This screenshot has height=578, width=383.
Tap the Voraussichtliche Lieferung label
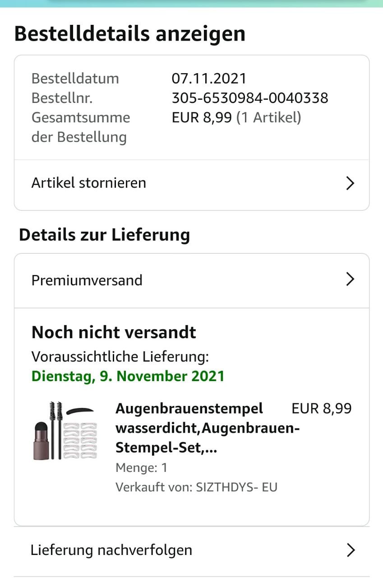120,357
